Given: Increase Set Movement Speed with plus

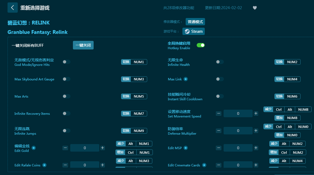Looking at the screenshot, I should (256, 113).
